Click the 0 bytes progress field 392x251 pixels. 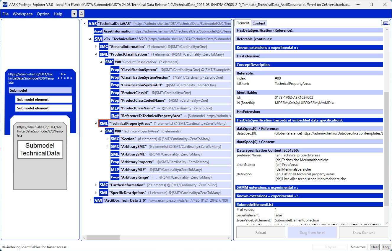(330, 247)
